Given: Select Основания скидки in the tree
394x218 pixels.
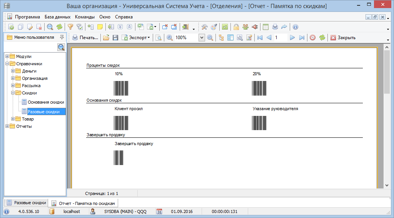Looking at the screenshot, I should (46, 102).
